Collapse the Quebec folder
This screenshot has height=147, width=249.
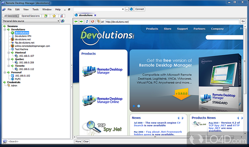[x=9, y=59]
